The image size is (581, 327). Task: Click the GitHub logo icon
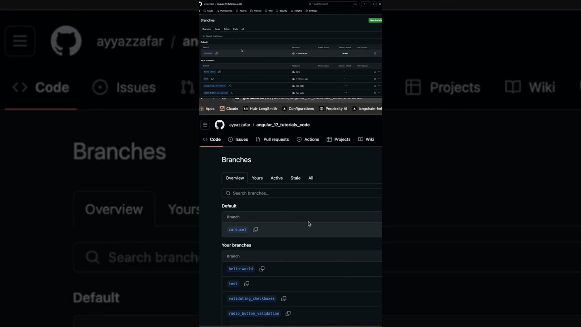click(220, 125)
